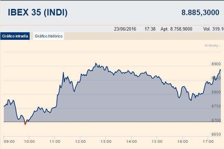Click the Vol. volume figure

click(x=214, y=29)
